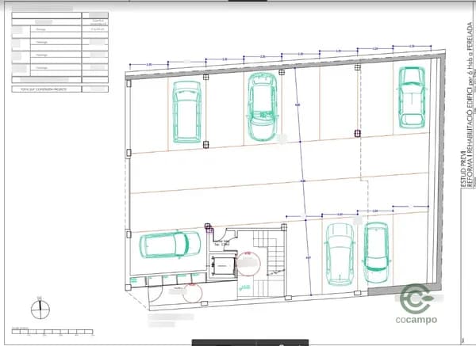Click the red circle near the entrance door
Image resolution: width=476 pixels, height=346 pixels.
pyautogui.click(x=193, y=292)
